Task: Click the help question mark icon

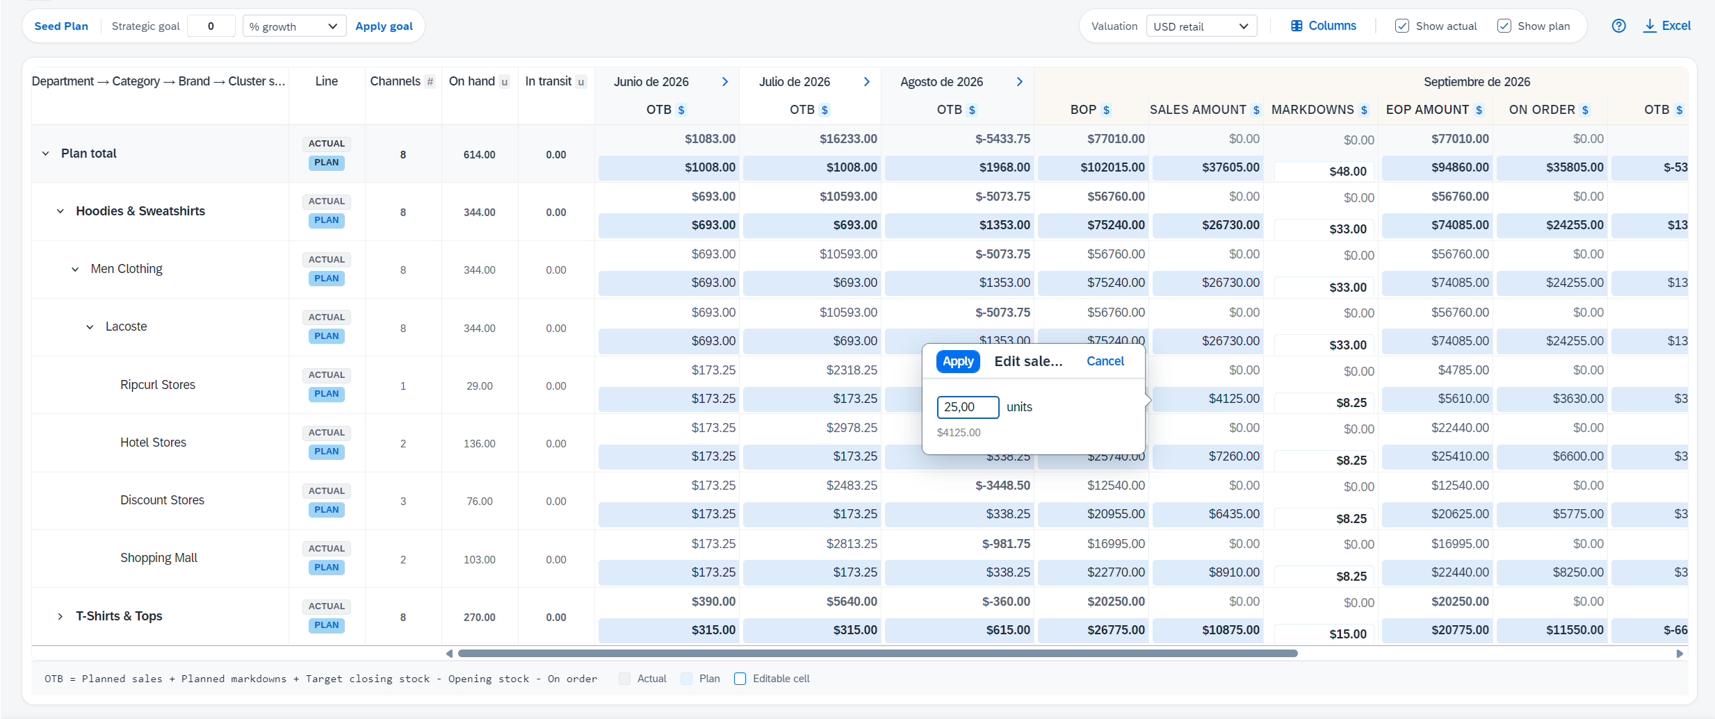Action: point(1618,26)
